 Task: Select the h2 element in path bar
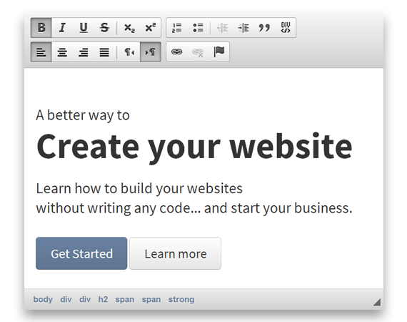(x=103, y=299)
